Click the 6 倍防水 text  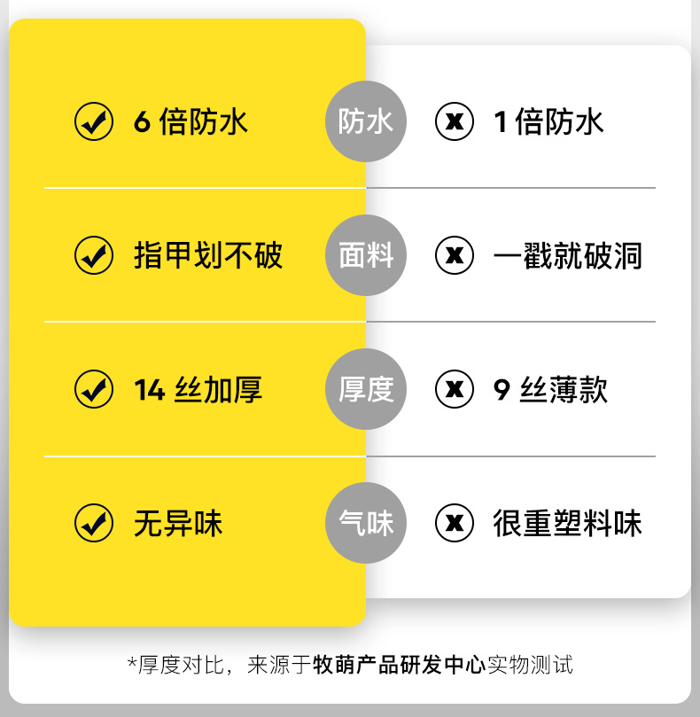click(x=191, y=121)
